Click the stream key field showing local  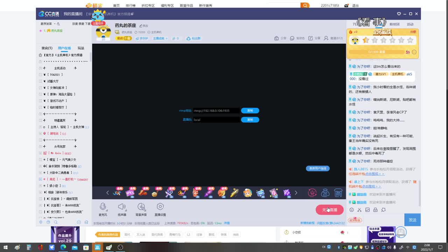click(x=216, y=120)
